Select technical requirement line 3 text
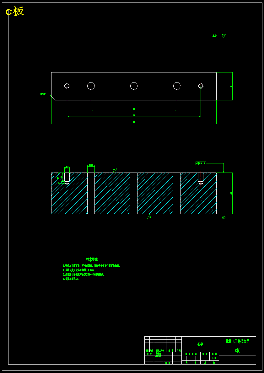264x373 pixels. tap(84, 274)
